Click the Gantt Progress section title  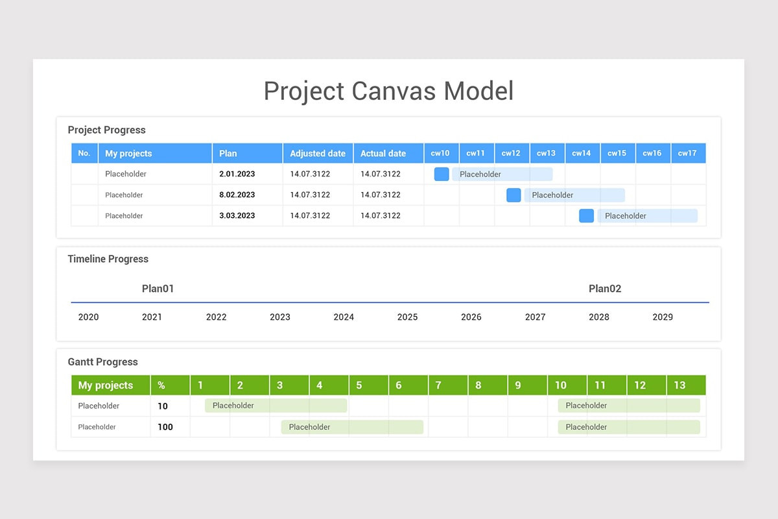pyautogui.click(x=102, y=362)
